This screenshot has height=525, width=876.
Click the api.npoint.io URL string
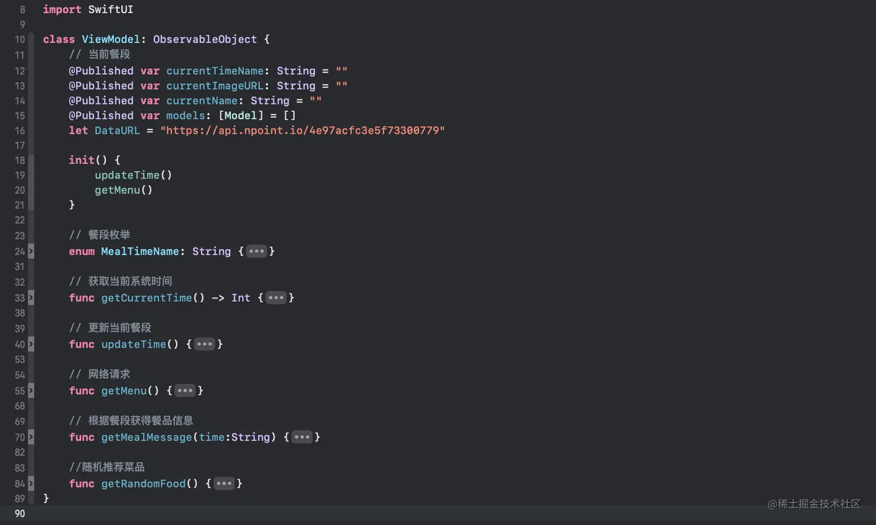pos(302,130)
